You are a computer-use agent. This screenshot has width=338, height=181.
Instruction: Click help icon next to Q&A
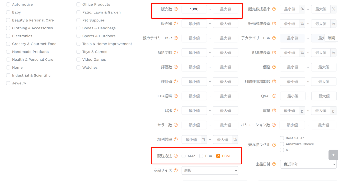point(274,96)
